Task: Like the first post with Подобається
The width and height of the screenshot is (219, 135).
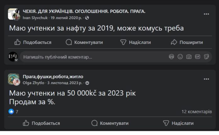Action: pos(33,42)
